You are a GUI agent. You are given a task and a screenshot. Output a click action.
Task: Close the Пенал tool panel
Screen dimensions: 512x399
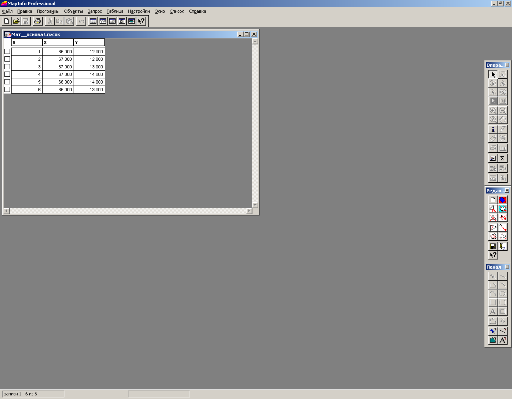[x=507, y=267]
